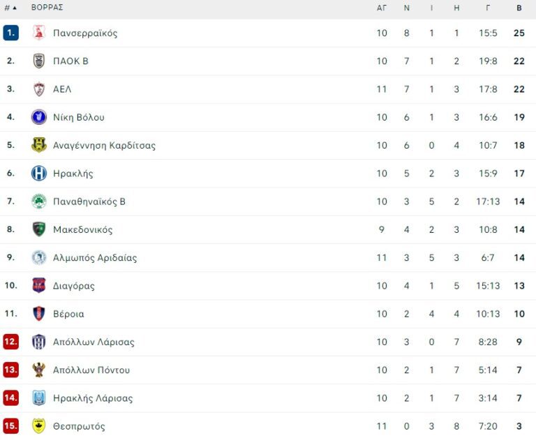Click the Αναγέννηση Καρδίτσας club logo
The image size is (536, 440).
coord(39,145)
